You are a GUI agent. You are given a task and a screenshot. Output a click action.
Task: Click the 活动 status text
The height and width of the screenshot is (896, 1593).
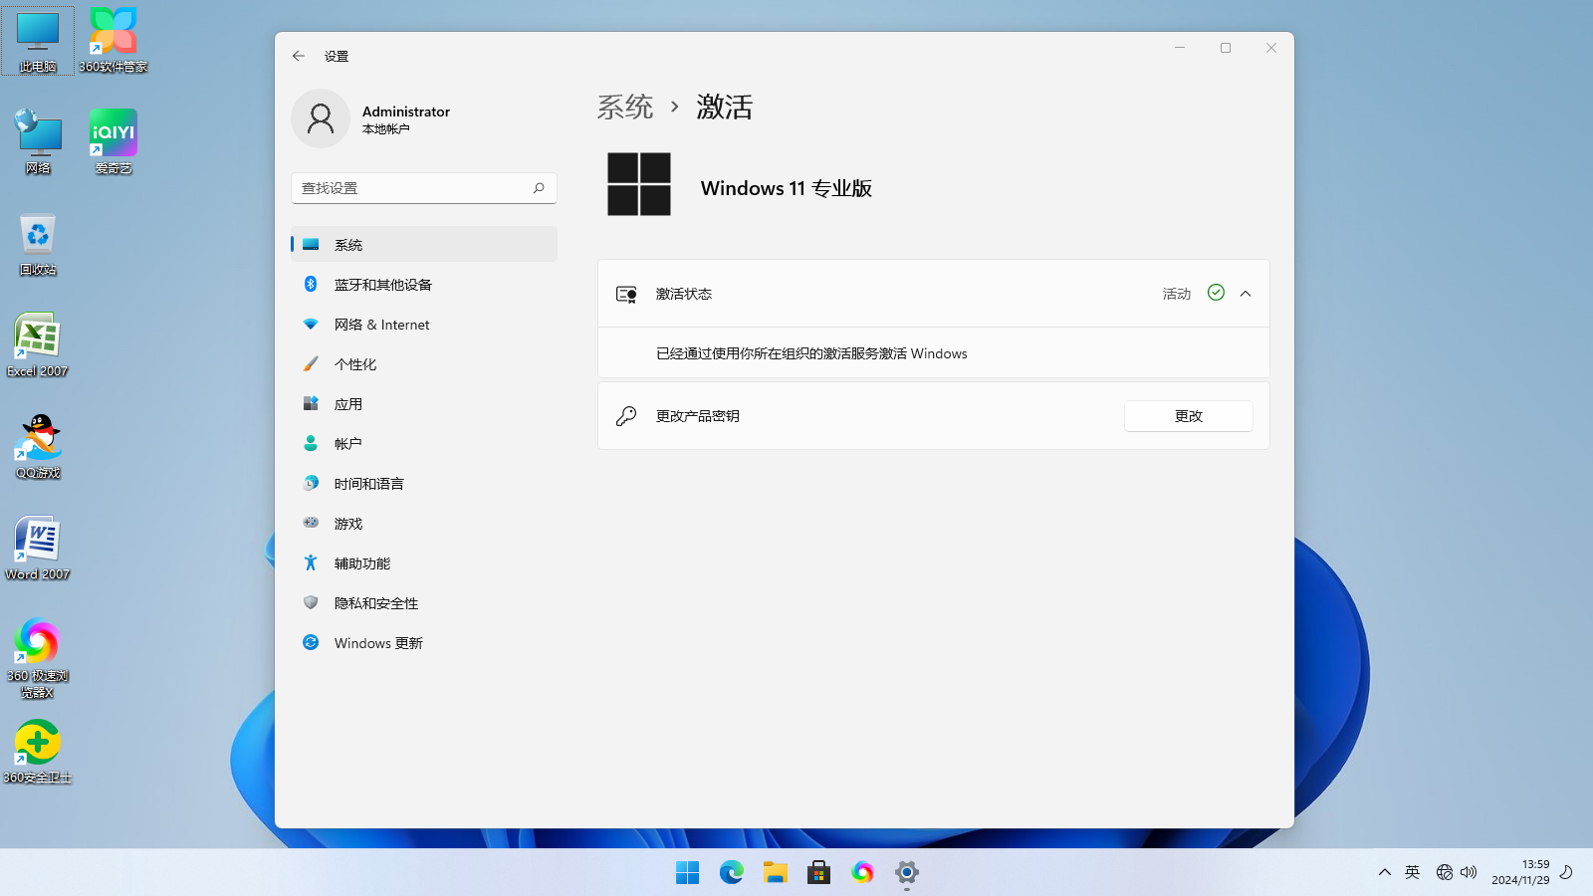[1177, 294]
